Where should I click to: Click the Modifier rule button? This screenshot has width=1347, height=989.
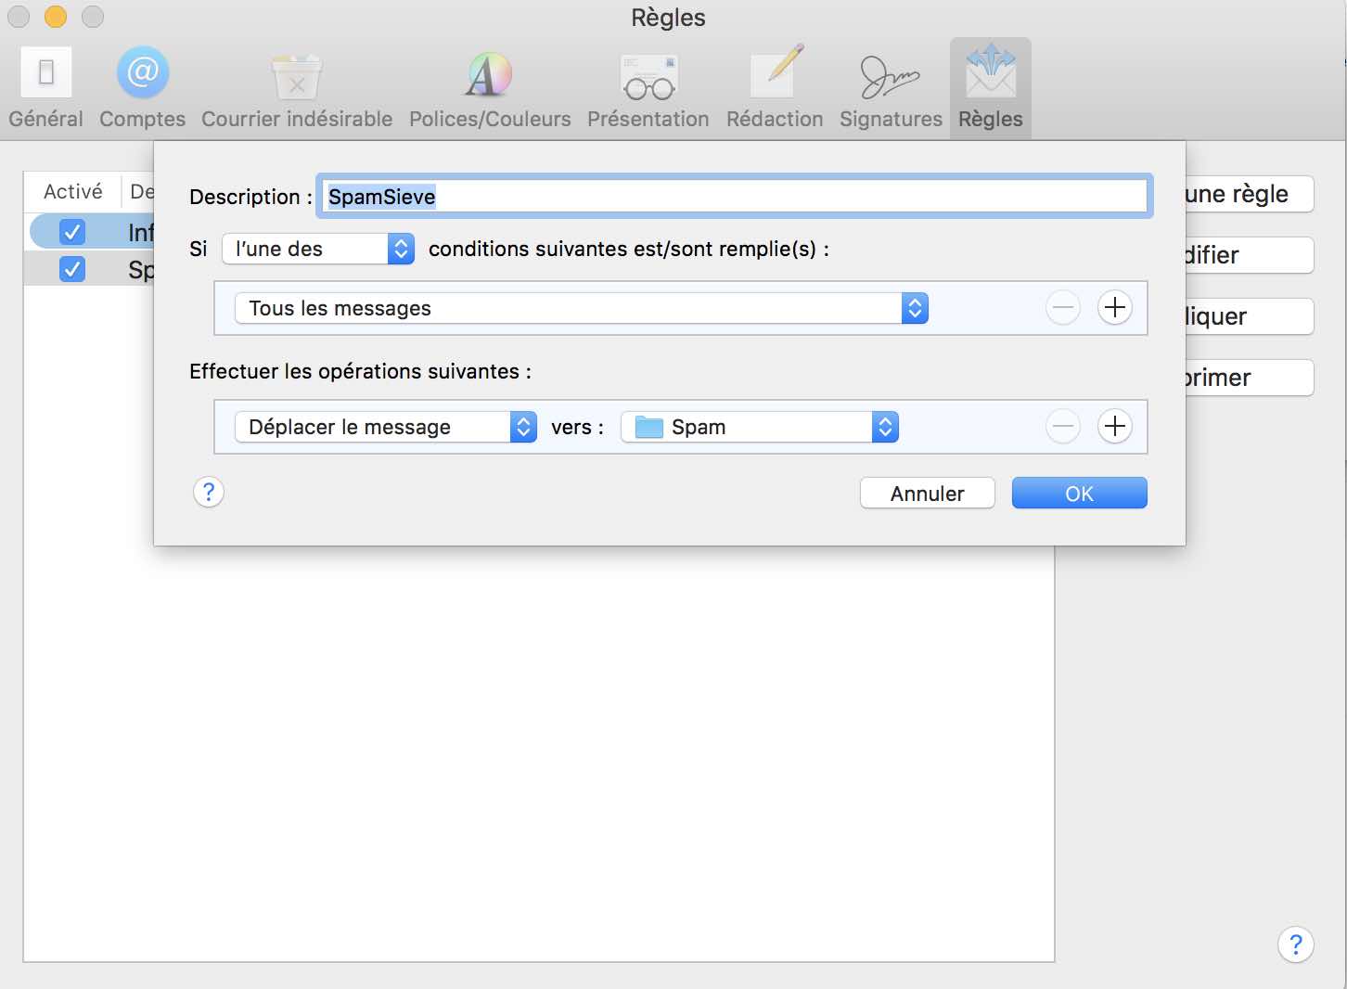pos(1250,255)
